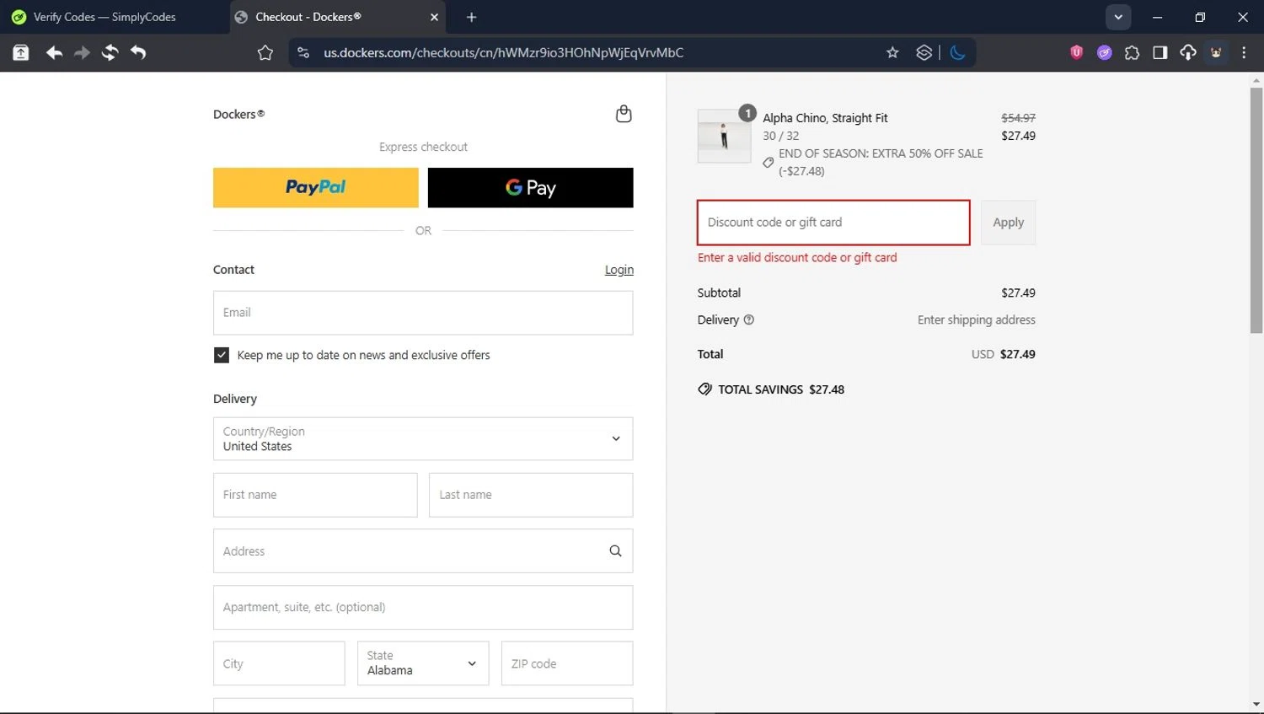1264x714 pixels.
Task: Click the page vertical scrollbar thumb
Action: [x=1256, y=211]
